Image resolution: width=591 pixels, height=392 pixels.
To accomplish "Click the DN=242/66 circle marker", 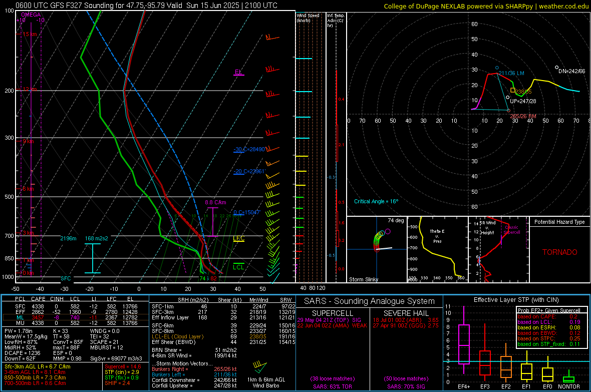I will 557,68.
